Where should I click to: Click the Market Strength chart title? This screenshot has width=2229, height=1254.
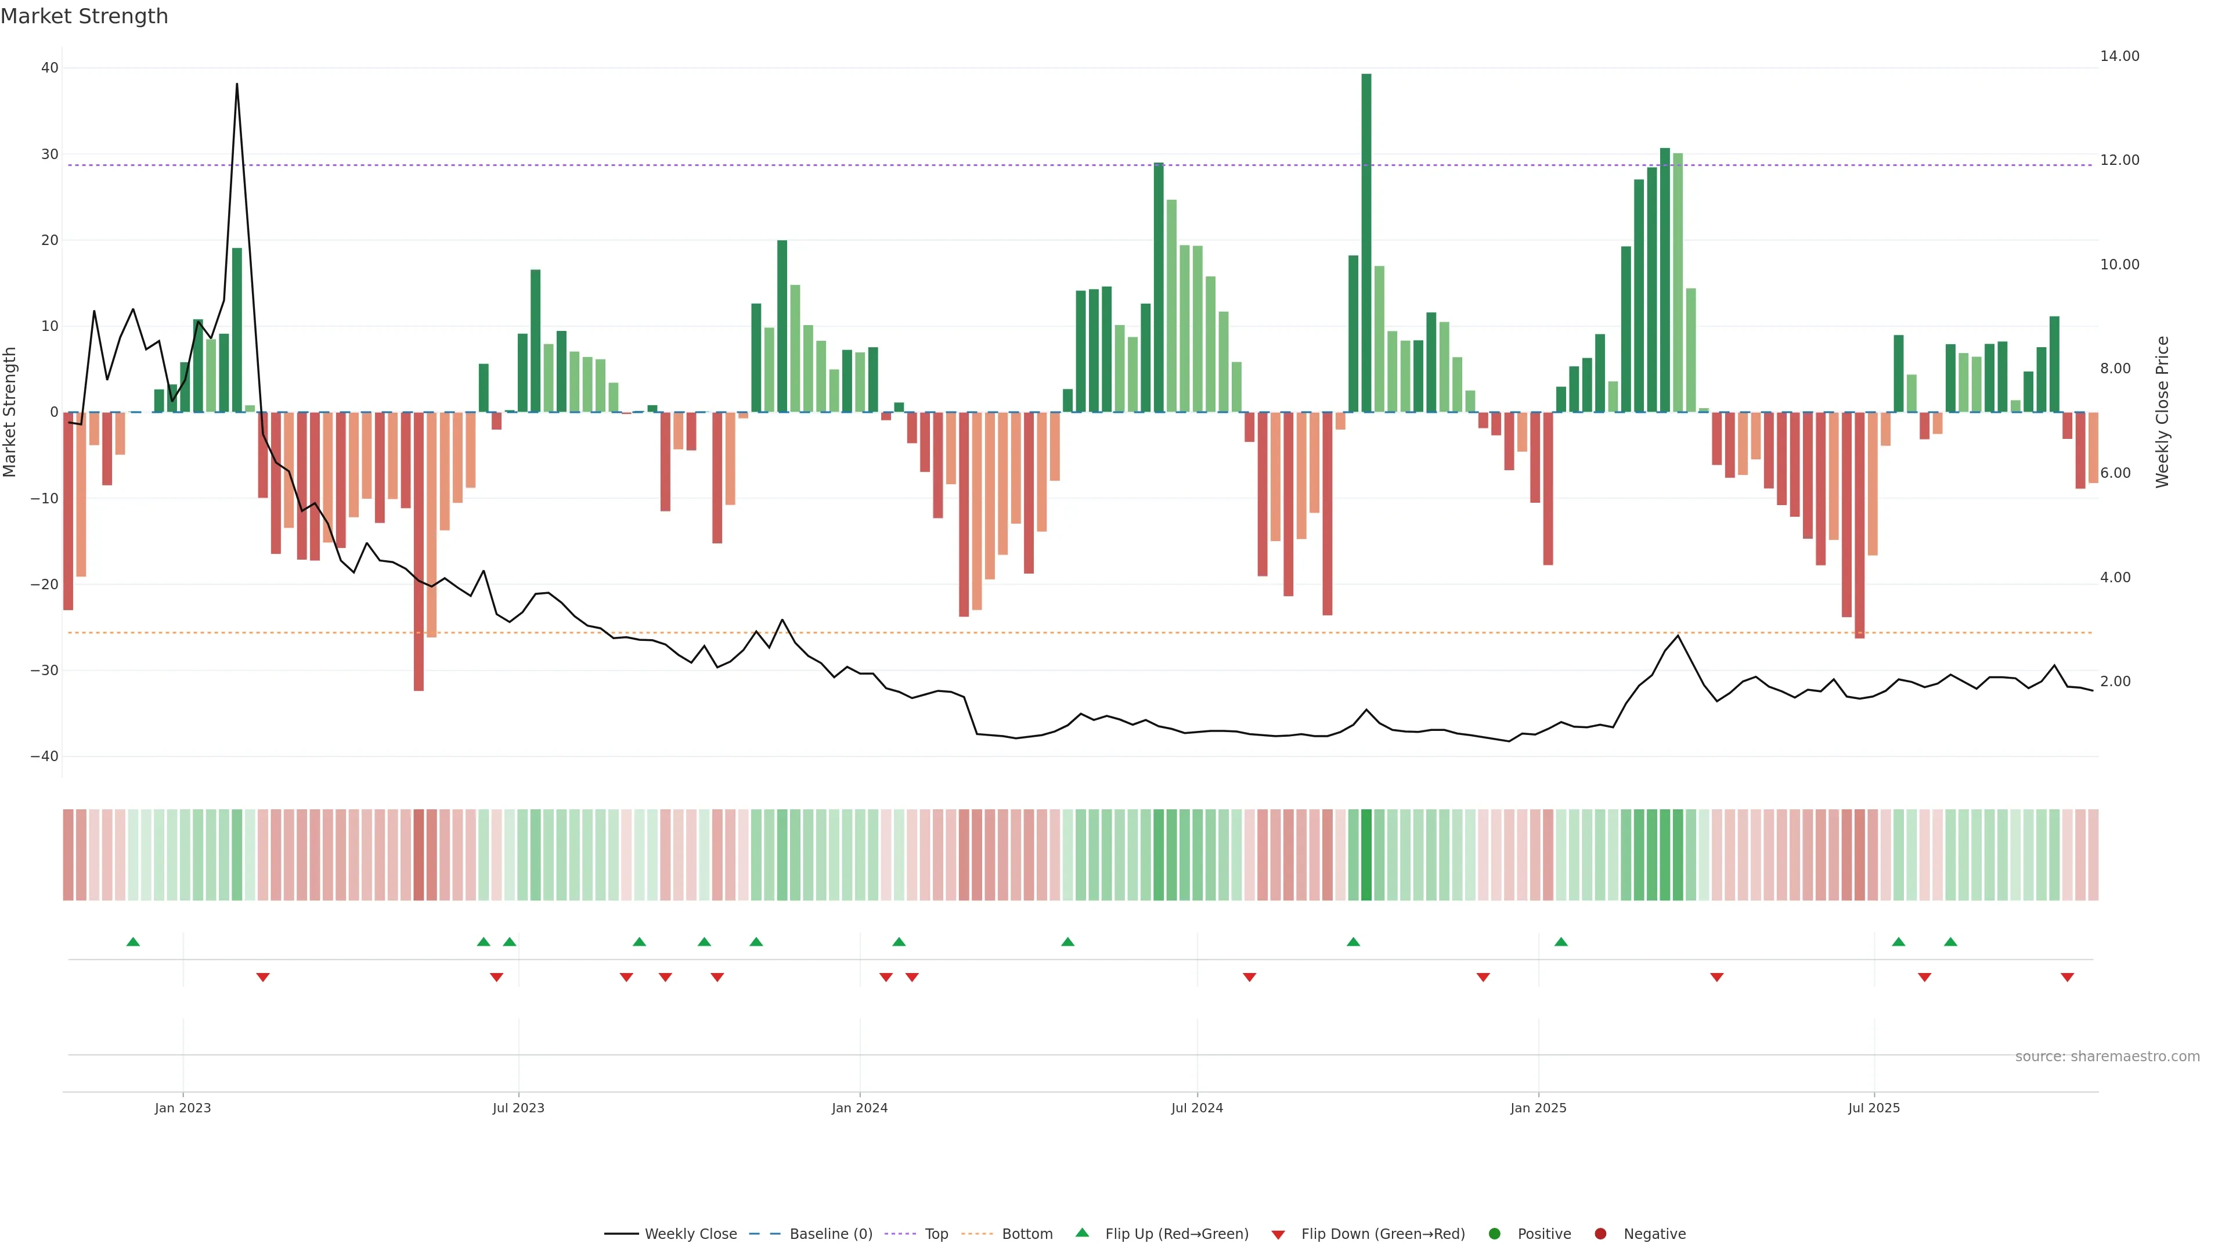[84, 16]
